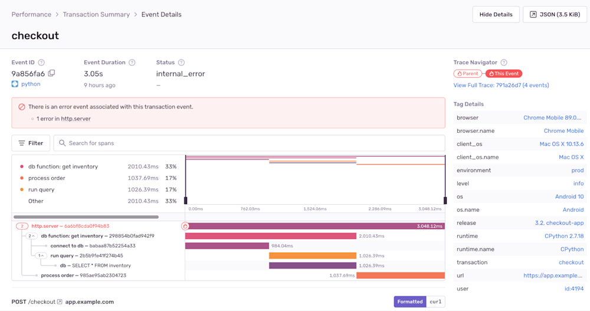This screenshot has width=590, height=311.
Task: Open help tooltip beside Trace Navigator
Action: (504, 63)
